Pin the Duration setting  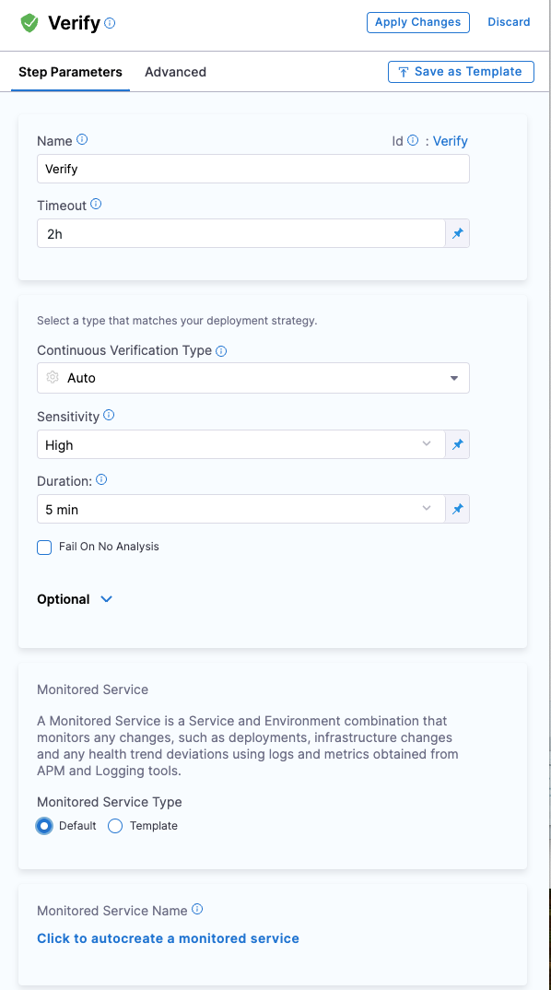[x=457, y=508]
